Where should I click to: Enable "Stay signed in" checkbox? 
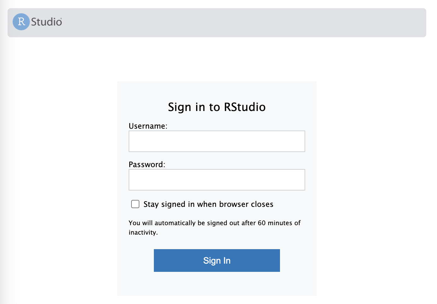pos(135,204)
